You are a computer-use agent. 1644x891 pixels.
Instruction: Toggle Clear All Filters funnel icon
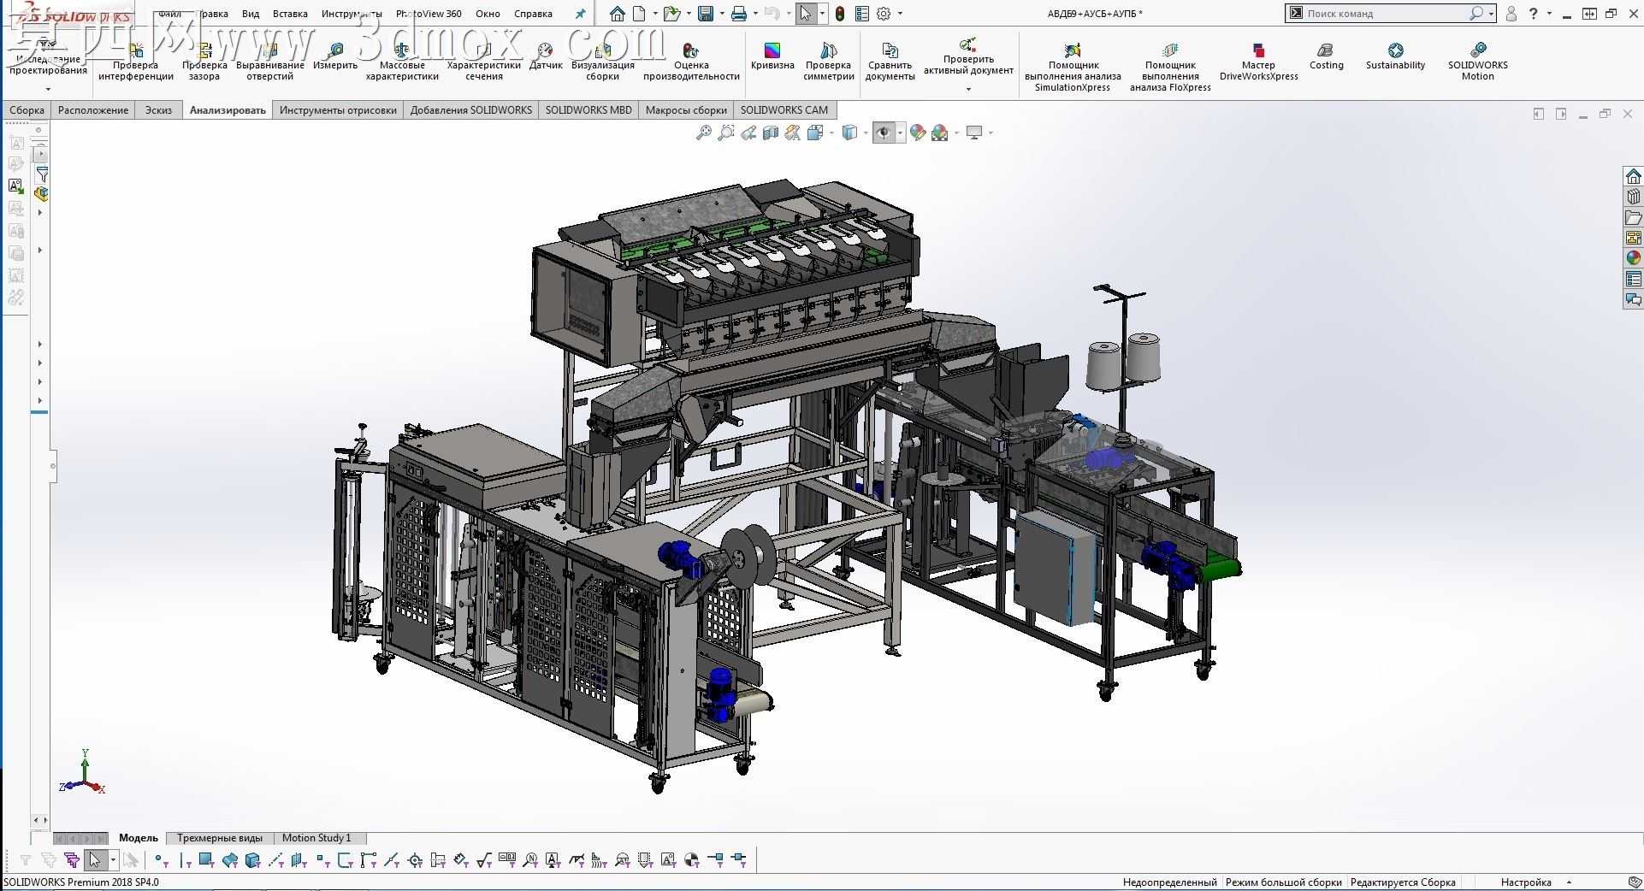pos(49,860)
